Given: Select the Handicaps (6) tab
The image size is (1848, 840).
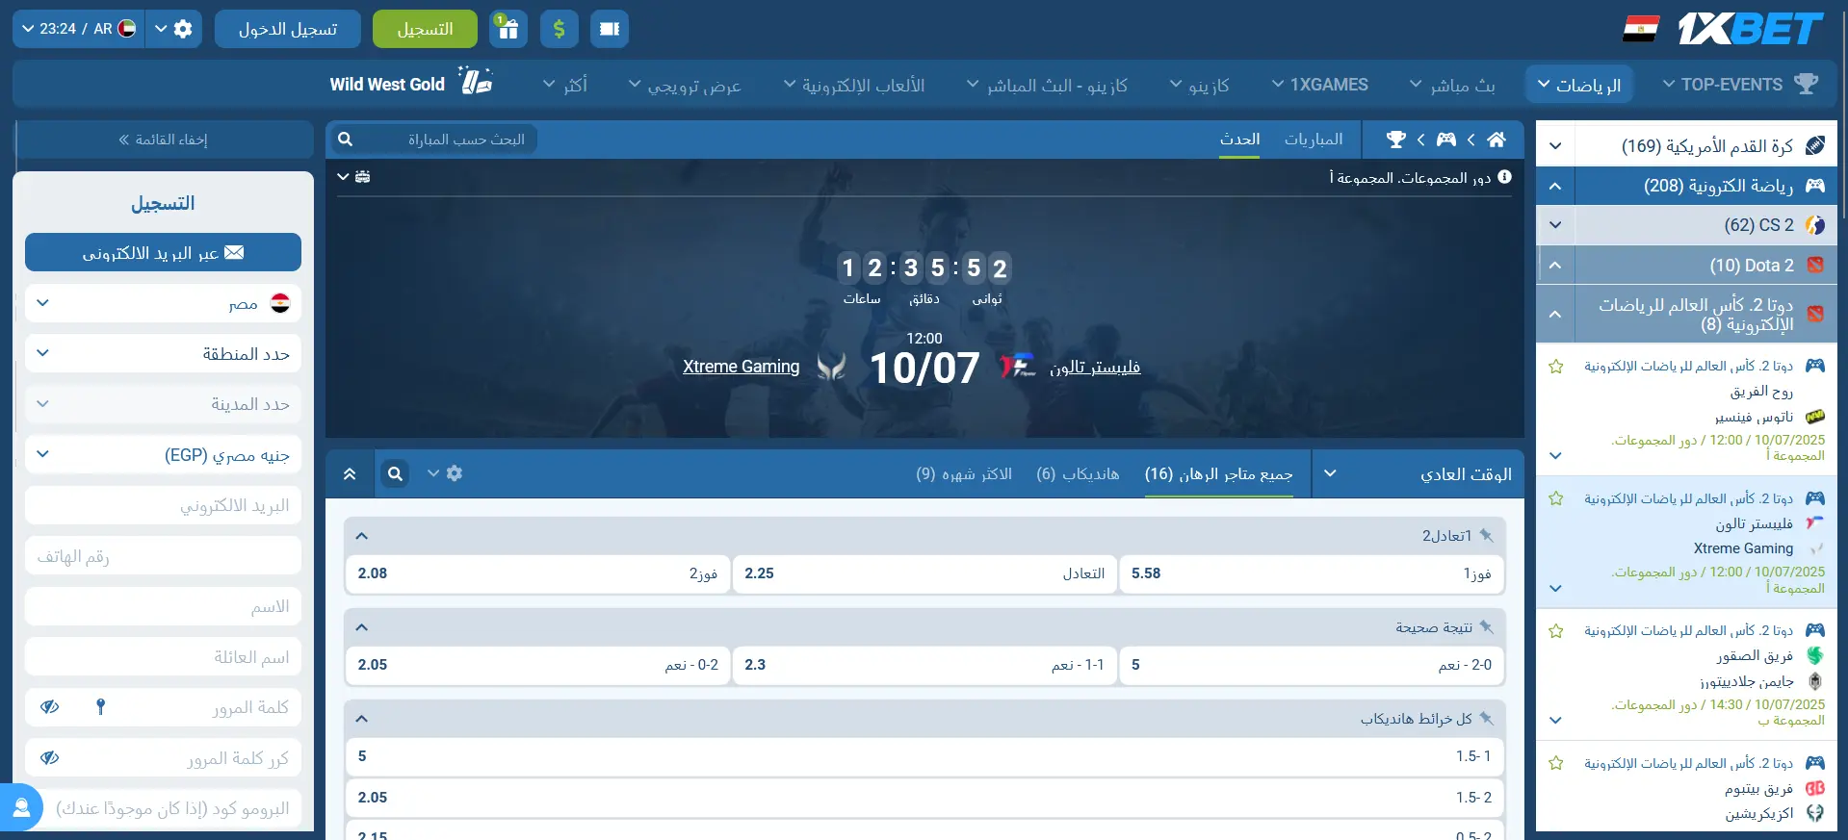Looking at the screenshot, I should [x=1078, y=473].
